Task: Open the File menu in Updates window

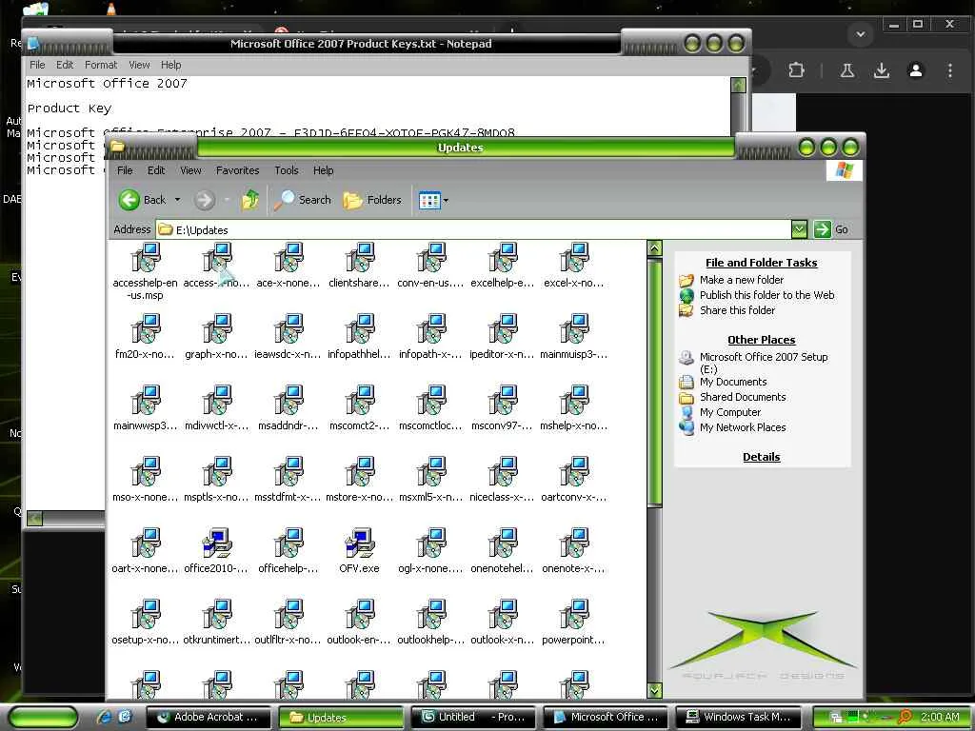Action: 125,170
